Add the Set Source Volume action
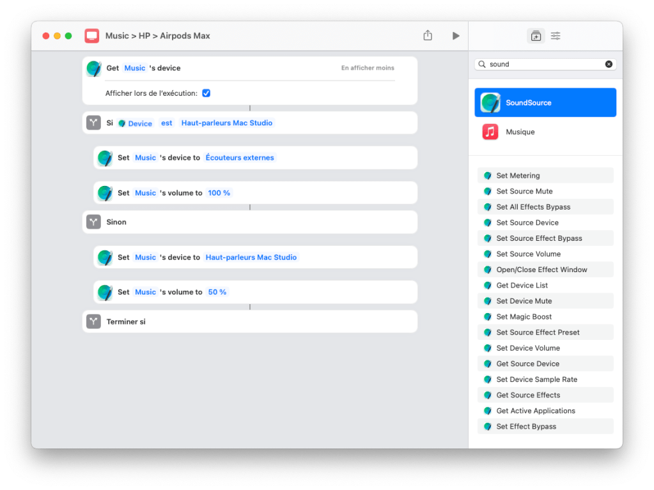654x490 pixels. (x=528, y=254)
